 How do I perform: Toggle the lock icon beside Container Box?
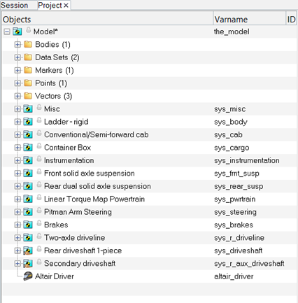coord(39,146)
